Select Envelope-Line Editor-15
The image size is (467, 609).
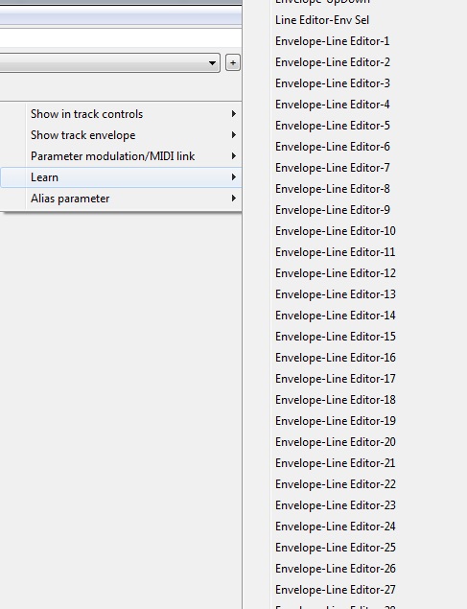tap(336, 337)
